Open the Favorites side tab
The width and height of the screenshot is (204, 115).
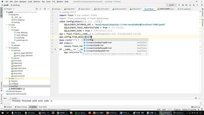coord(1,87)
